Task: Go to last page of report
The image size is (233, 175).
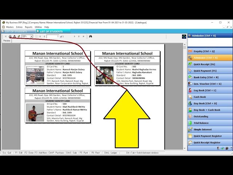Action: click(79, 36)
